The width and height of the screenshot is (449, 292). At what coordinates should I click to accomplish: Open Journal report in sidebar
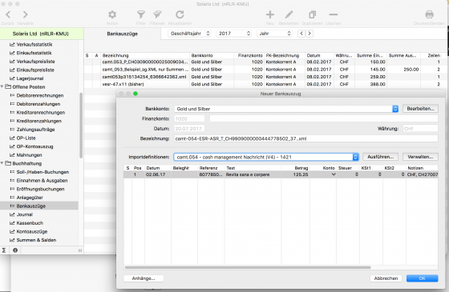(x=24, y=214)
